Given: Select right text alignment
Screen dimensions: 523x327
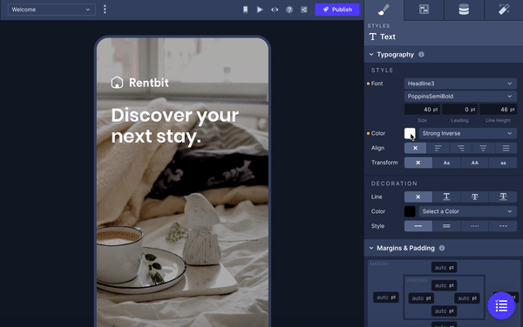Looking at the screenshot, I should click(460, 148).
